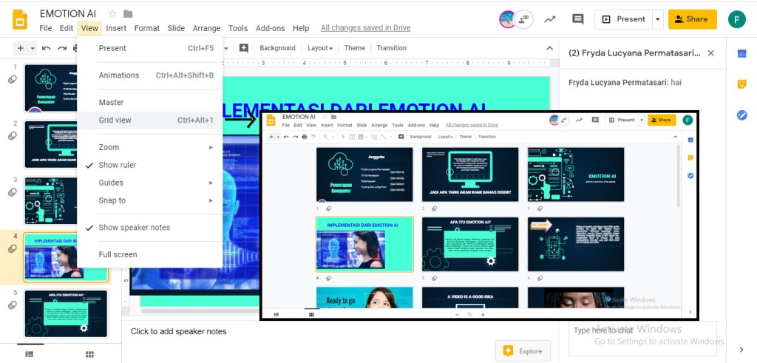Image resolution: width=757 pixels, height=363 pixels.
Task: Star the EMOTION AI presentation
Action: pos(112,13)
